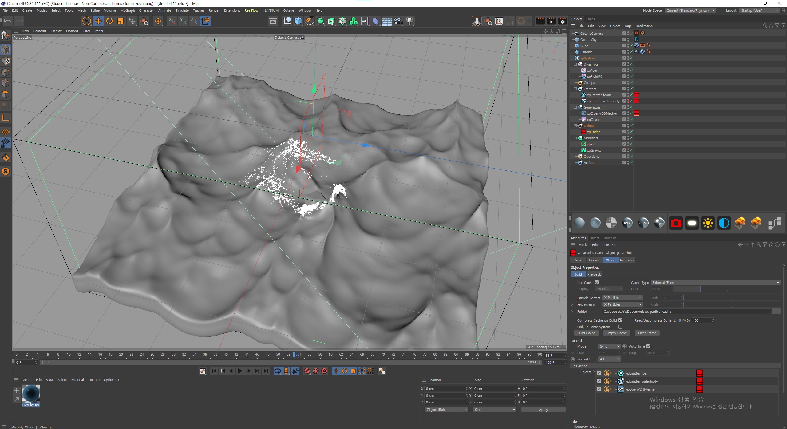The width and height of the screenshot is (787, 429).
Task: Select the scale tool icon in toolbar
Action: pos(121,21)
